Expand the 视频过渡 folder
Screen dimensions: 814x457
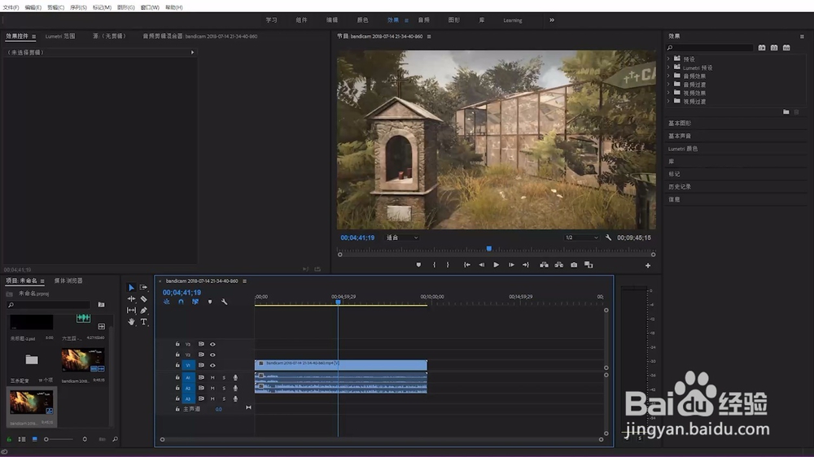(x=668, y=101)
